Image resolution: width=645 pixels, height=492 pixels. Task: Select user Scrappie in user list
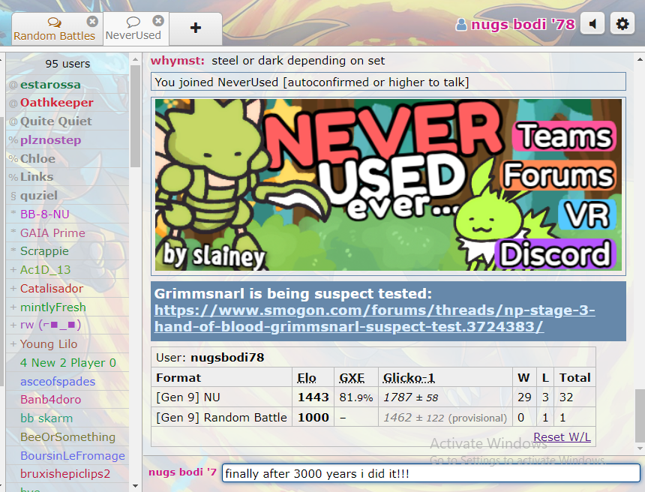click(67, 251)
